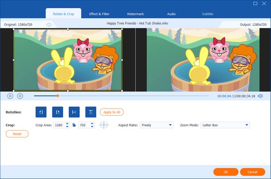Cancel the editing dialog
271x179 pixels.
pos(252,172)
